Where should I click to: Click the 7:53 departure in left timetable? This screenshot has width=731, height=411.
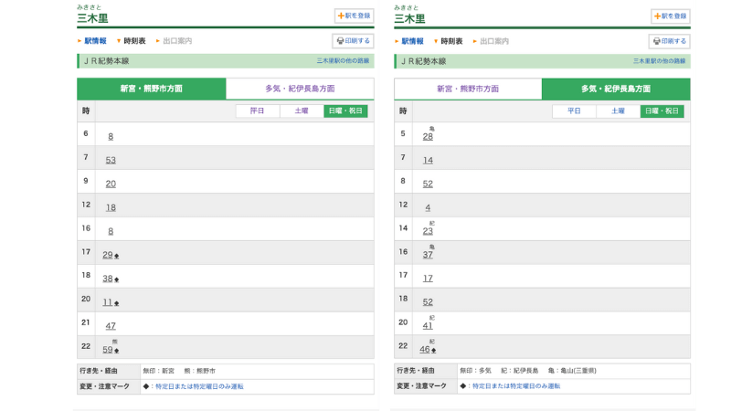pos(111,160)
